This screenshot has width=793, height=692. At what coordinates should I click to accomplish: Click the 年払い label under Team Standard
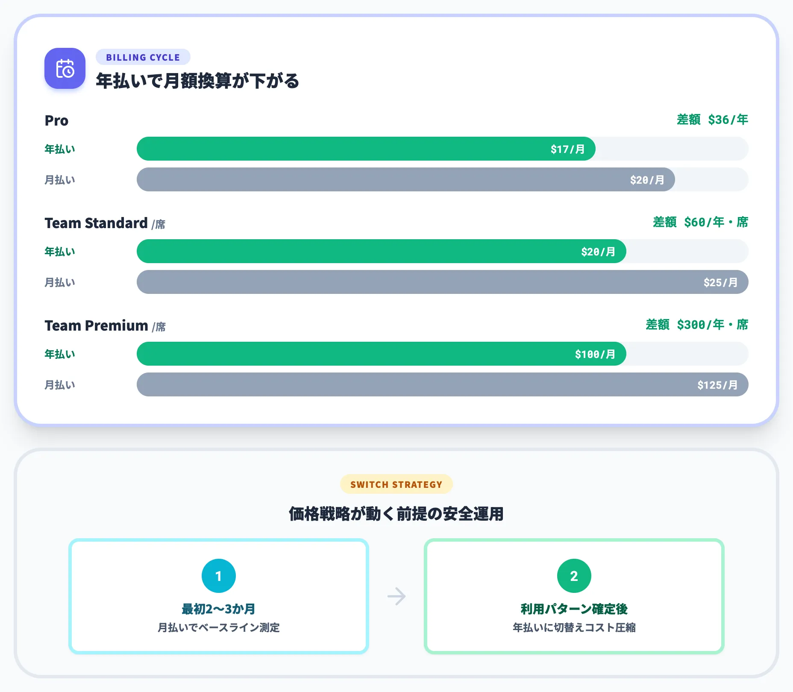pos(60,252)
